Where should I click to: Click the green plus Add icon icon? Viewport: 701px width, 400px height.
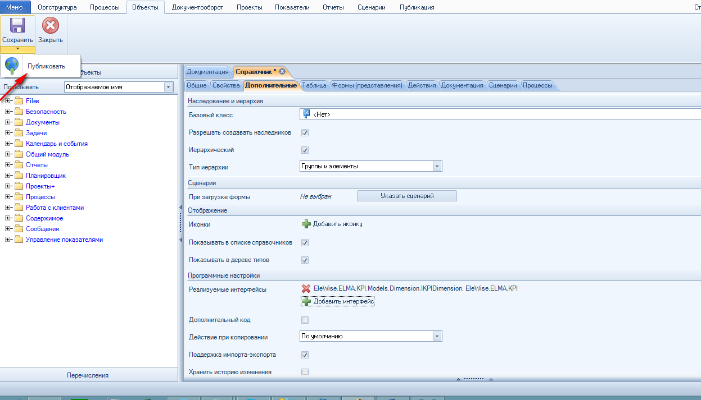306,224
